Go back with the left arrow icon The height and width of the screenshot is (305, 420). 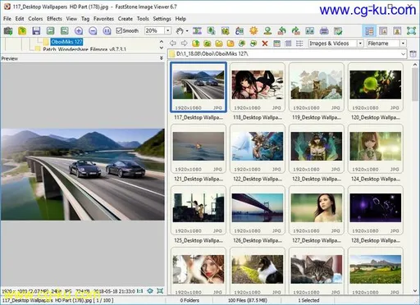(172, 43)
